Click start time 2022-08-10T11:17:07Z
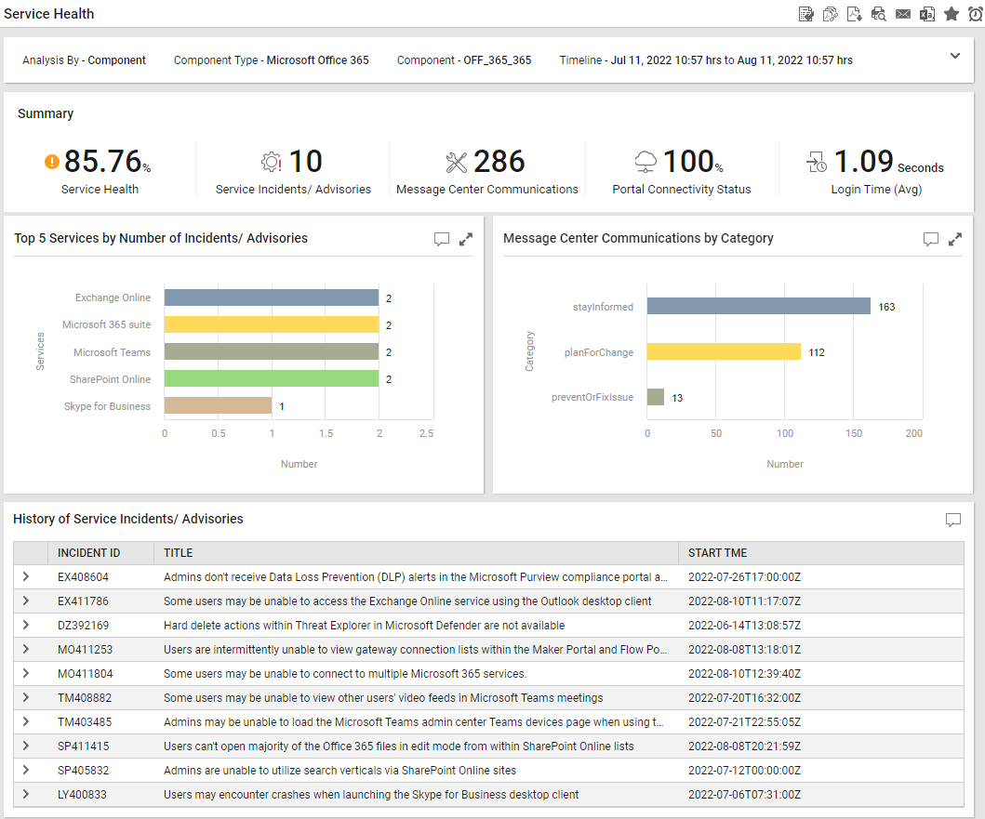This screenshot has height=819, width=985. [x=744, y=601]
